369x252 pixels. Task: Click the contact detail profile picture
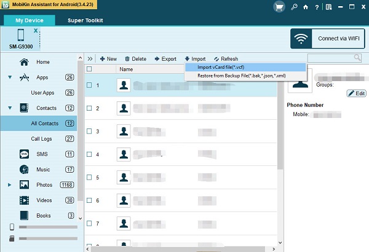tap(300, 81)
